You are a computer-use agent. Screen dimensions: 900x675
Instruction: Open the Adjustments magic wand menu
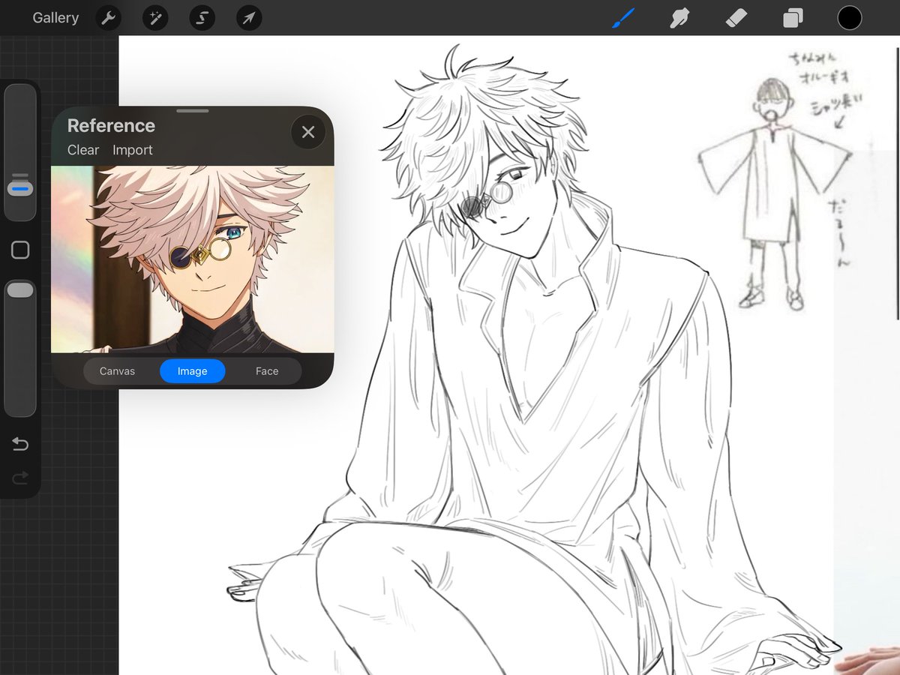[155, 18]
